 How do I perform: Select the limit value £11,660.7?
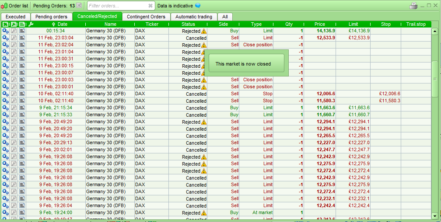pos(359,114)
